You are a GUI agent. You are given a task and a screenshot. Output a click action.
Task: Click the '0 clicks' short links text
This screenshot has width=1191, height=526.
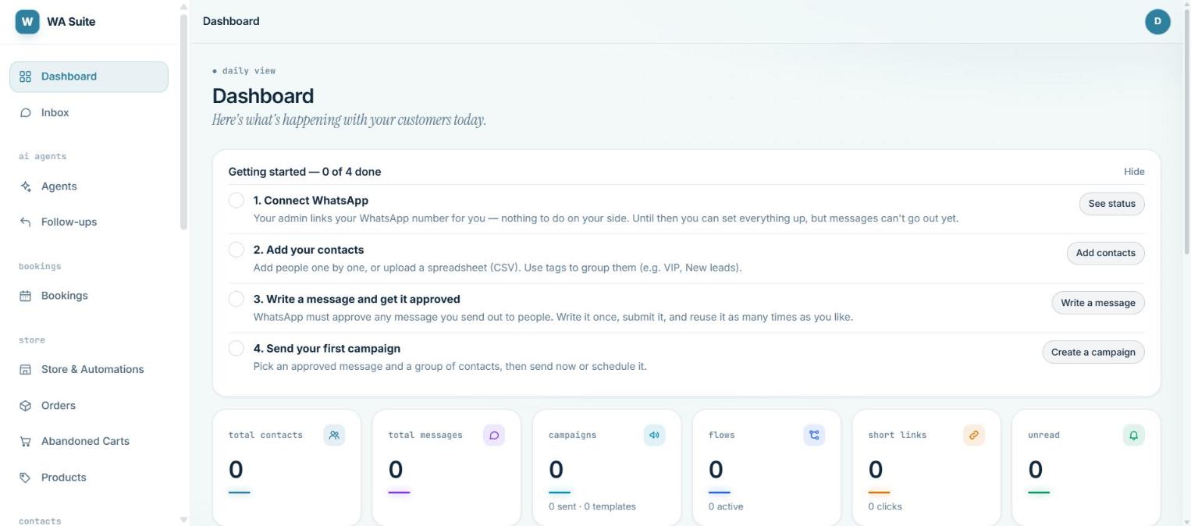(x=885, y=506)
